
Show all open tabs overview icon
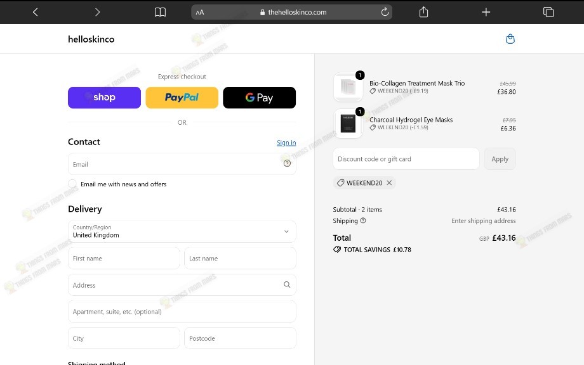548,12
